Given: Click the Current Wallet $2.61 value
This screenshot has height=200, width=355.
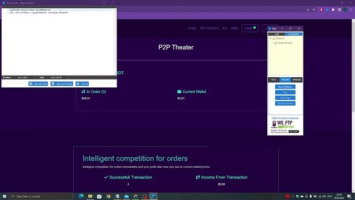Looking at the screenshot, I should click(x=181, y=98).
